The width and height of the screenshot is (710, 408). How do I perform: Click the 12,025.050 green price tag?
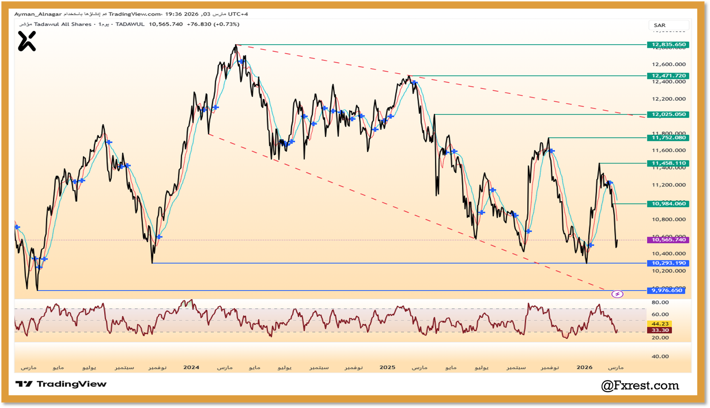tap(668, 114)
